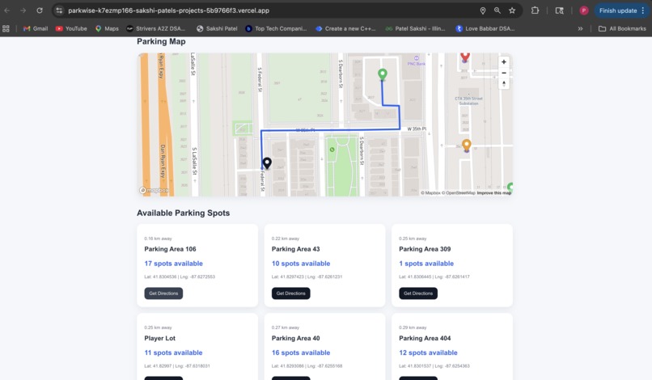Open the Chrome three-dot menu
Screen dimensions: 652x380
(643, 11)
